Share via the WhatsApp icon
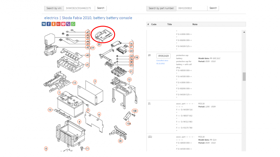Screen dimensions: 280x157 (x=73, y=24)
